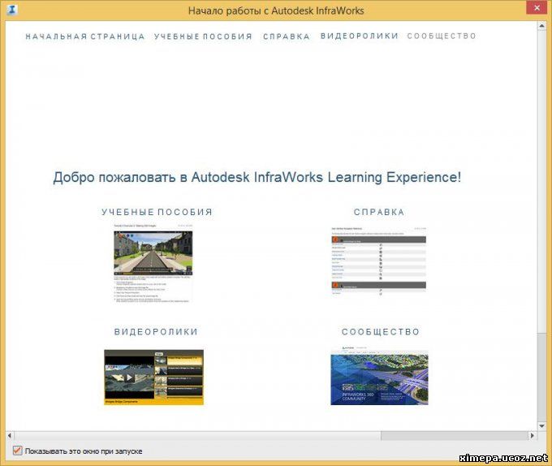Click the horizontal scrollbar right arrow
The height and width of the screenshot is (466, 552).
click(x=531, y=436)
